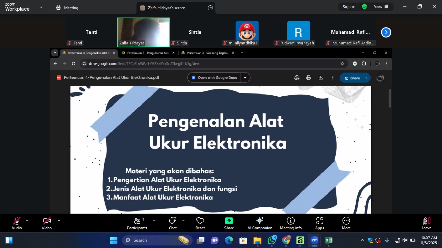Screen dimensions: 442x248
Task: Expand audio options arrow
Action: coord(27,221)
